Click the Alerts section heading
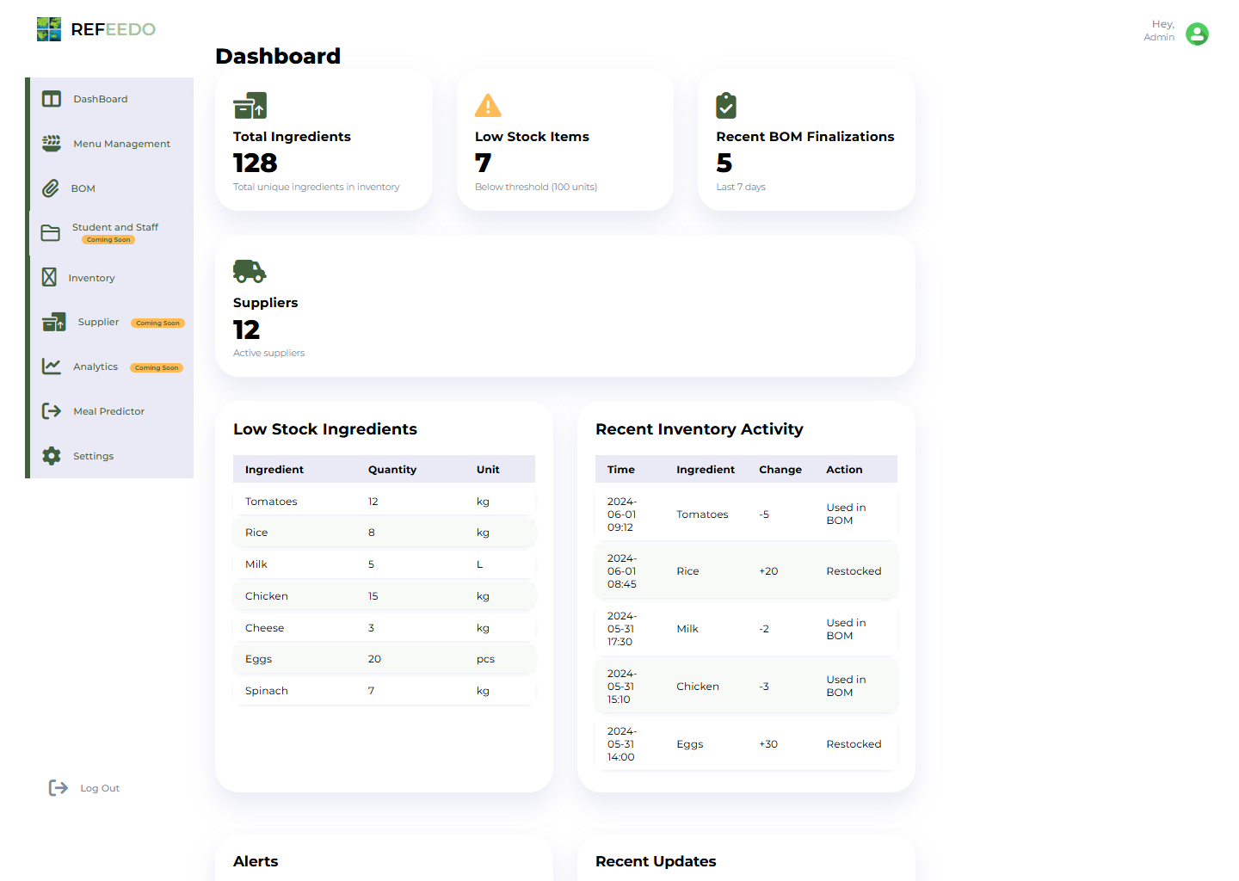Screen dimensions: 1239x881 [256, 861]
